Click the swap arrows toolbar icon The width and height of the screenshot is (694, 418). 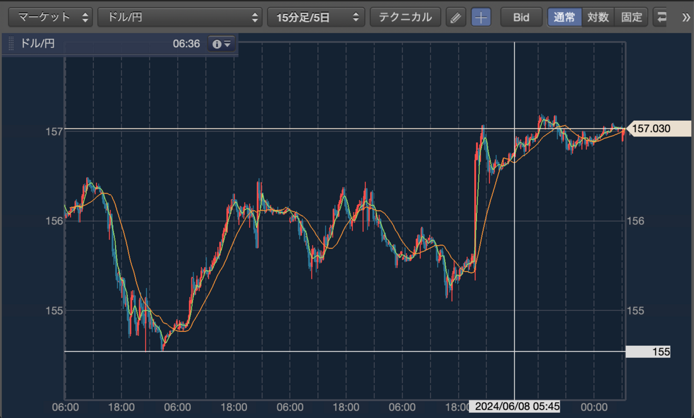coord(661,17)
